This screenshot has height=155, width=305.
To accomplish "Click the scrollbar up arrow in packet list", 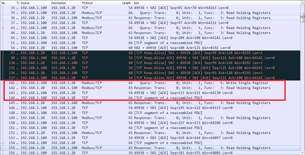I will [302, 3].
